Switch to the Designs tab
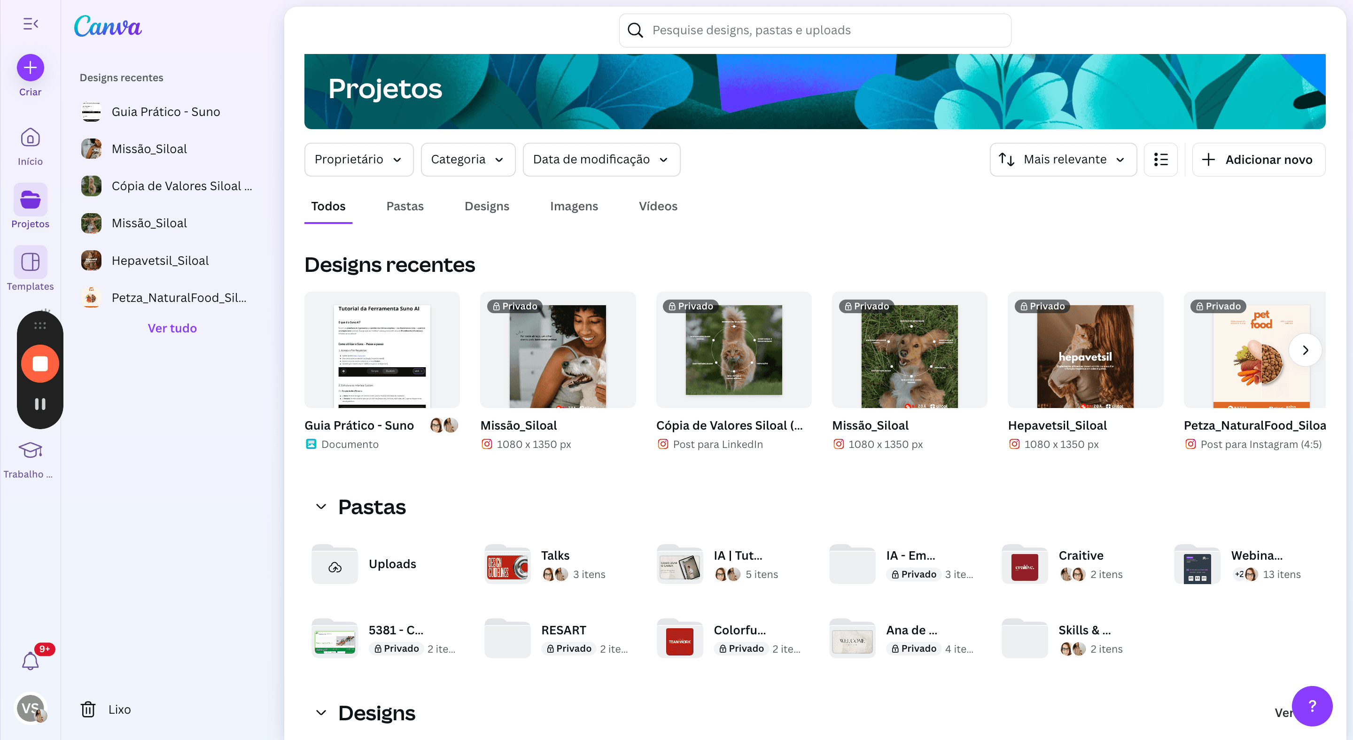 [x=487, y=206]
